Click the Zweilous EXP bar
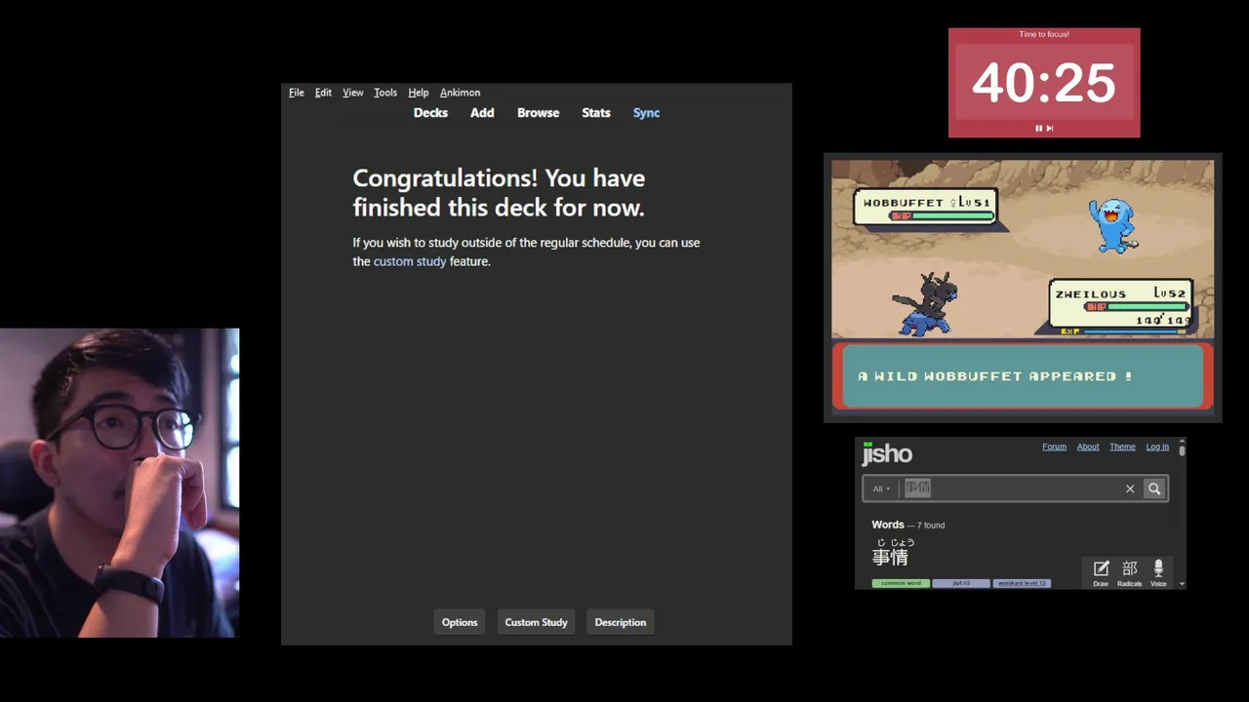Screen dimensions: 1249x702 [1123, 331]
